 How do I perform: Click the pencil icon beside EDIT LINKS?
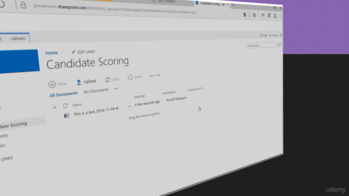click(74, 52)
